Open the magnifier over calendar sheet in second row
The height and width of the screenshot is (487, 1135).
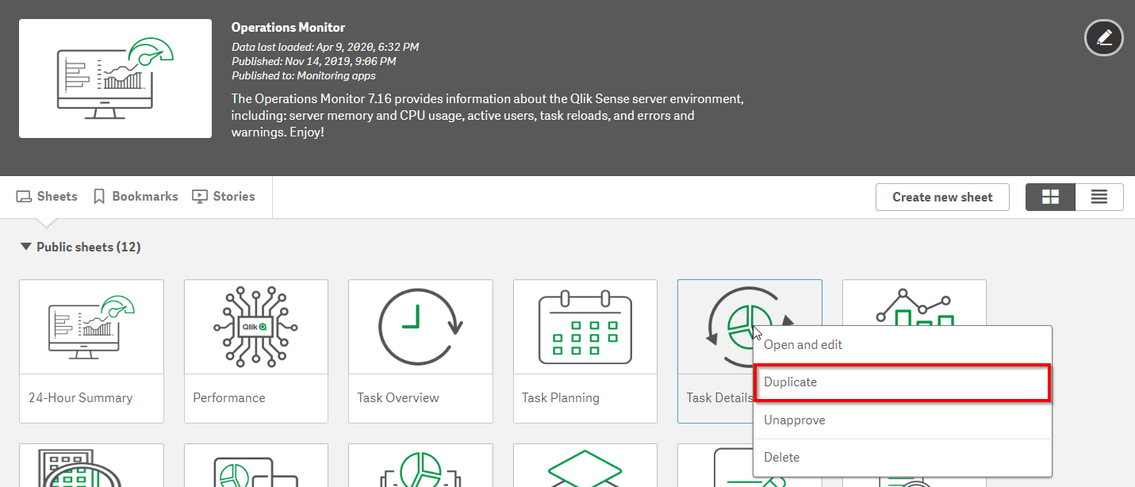[x=91, y=466]
